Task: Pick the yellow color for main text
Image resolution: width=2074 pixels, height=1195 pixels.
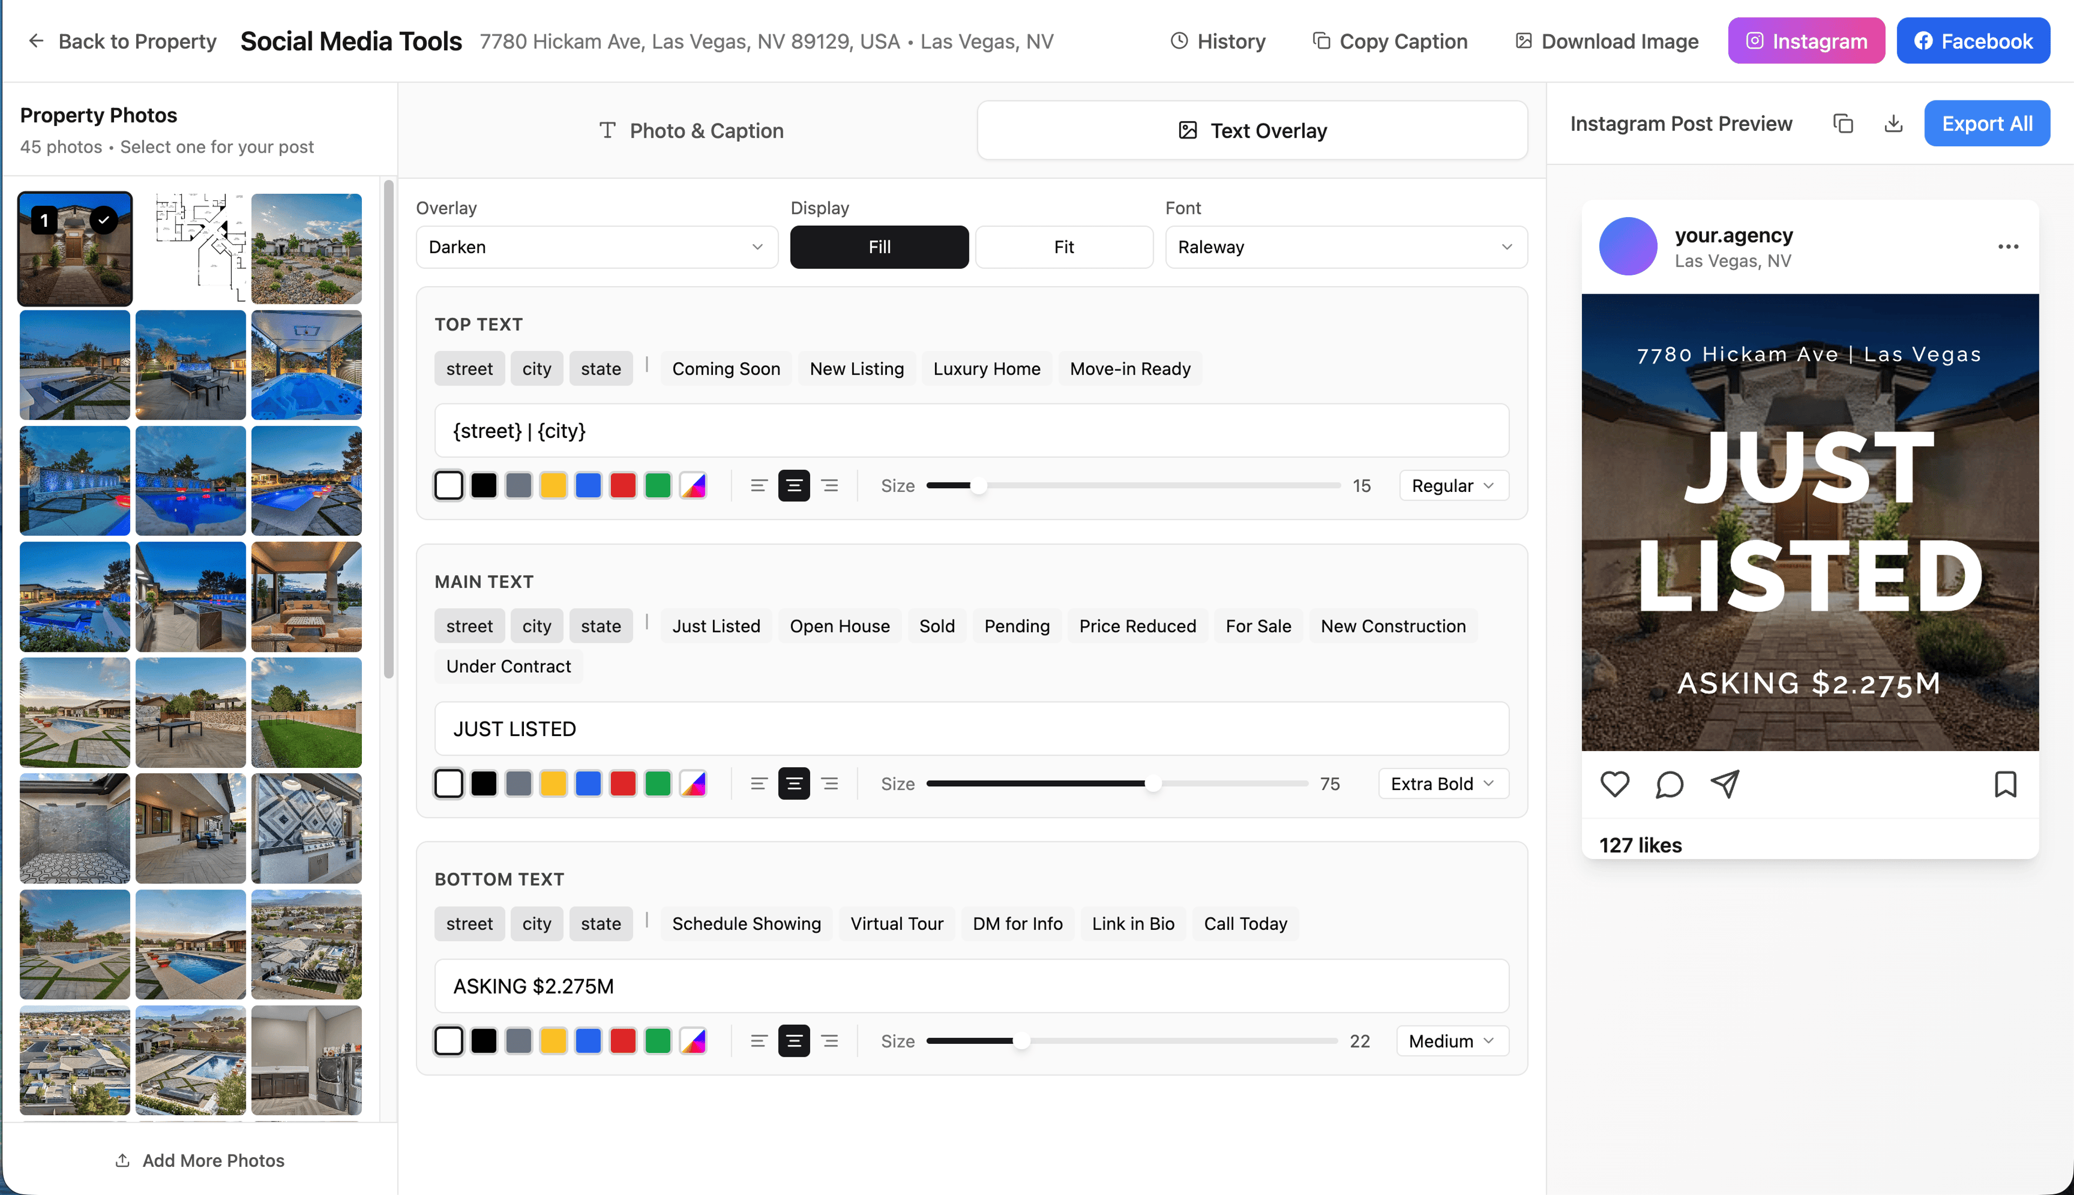Action: coord(554,783)
